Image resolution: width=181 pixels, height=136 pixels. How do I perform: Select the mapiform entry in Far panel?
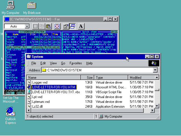16,78
